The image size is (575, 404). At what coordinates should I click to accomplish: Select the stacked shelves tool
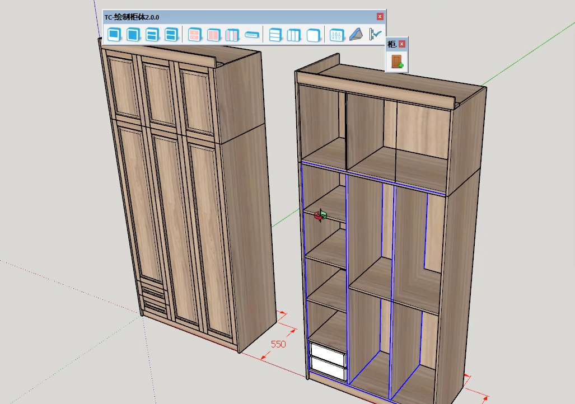[274, 34]
